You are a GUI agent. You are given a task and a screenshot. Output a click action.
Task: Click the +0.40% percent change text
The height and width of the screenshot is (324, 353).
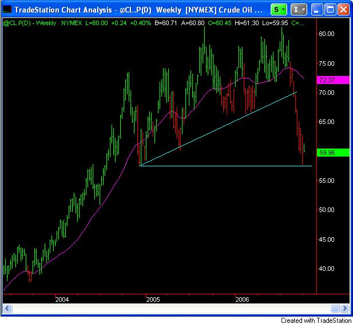point(141,23)
